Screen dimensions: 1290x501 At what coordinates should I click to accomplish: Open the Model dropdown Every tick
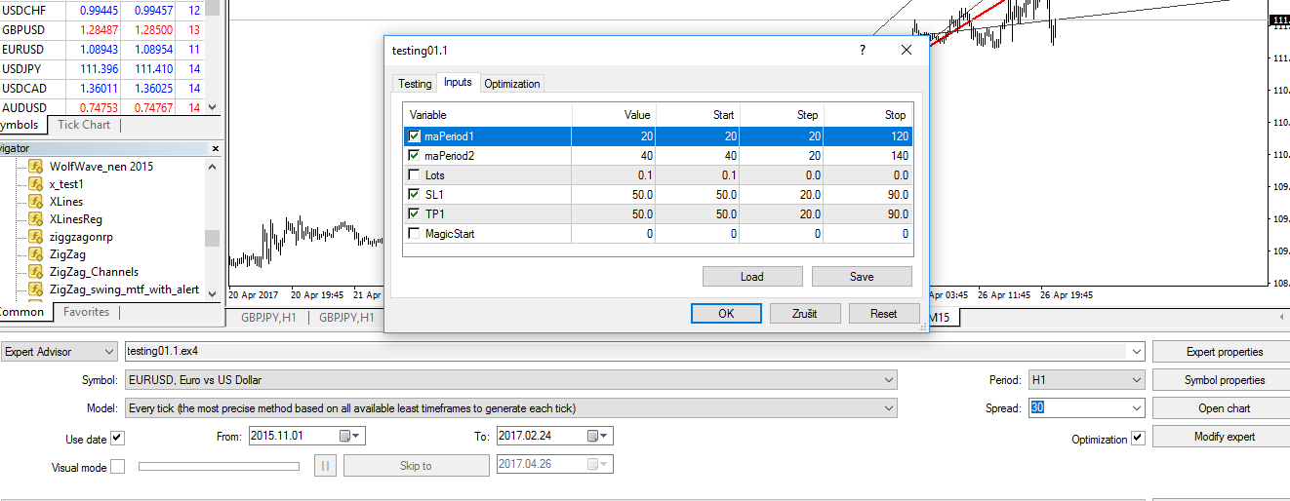(510, 408)
